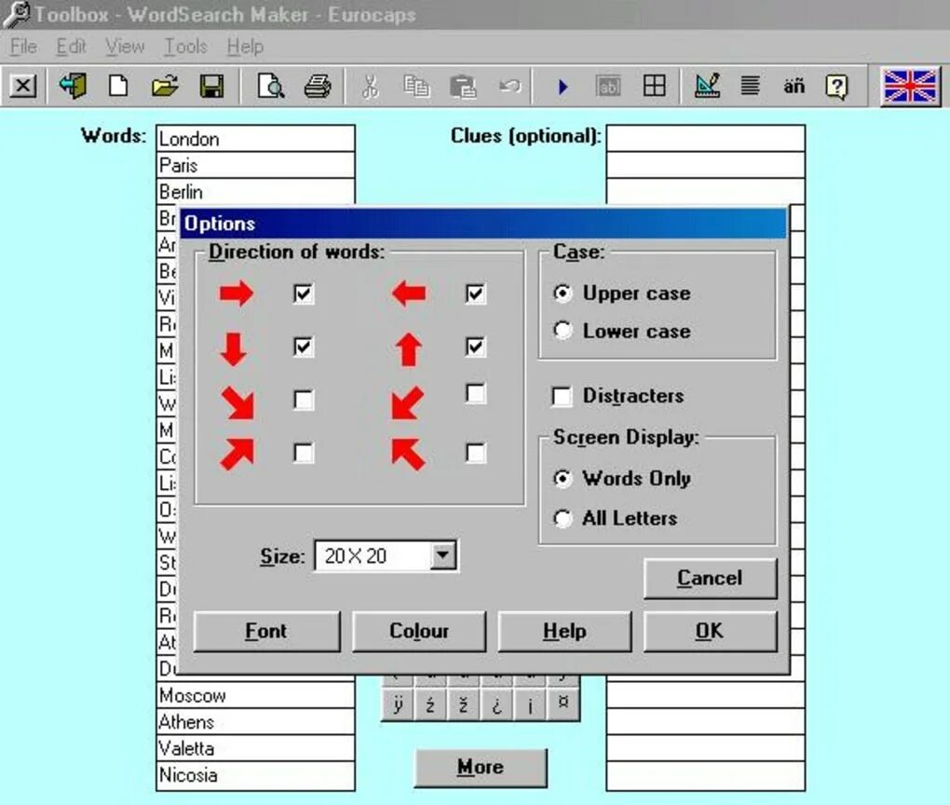Click the Paris word field

(255, 165)
